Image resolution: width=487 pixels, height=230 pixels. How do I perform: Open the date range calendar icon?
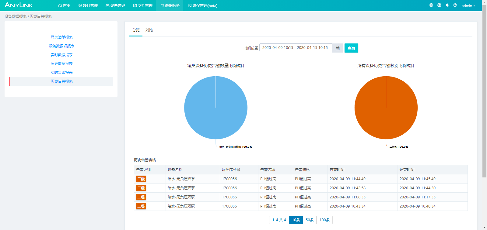coord(338,48)
